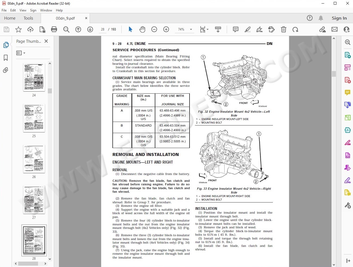Go to the next page with down arrow
The height and width of the screenshot is (267, 353).
[90, 29]
